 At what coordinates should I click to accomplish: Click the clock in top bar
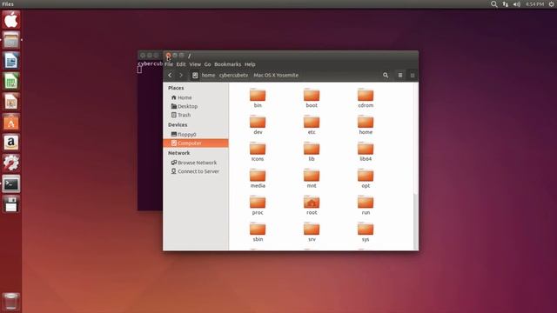[534, 4]
